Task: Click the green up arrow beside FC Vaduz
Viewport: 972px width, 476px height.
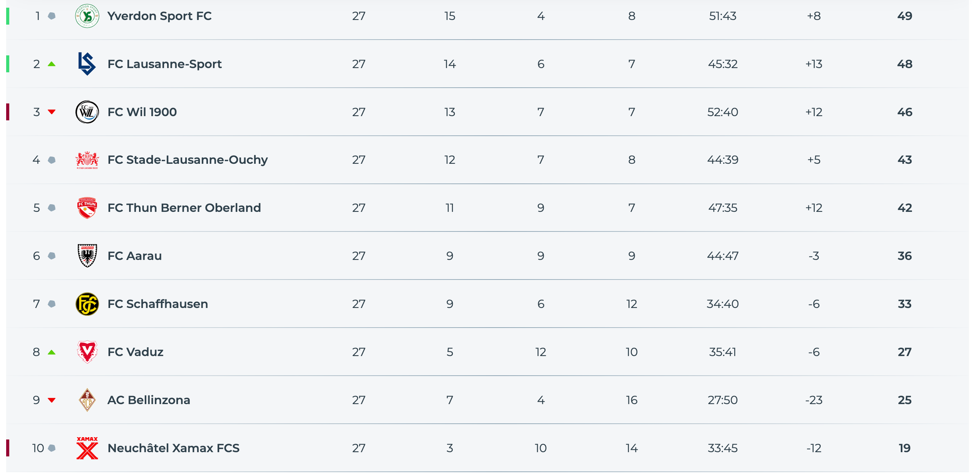Action: point(52,352)
